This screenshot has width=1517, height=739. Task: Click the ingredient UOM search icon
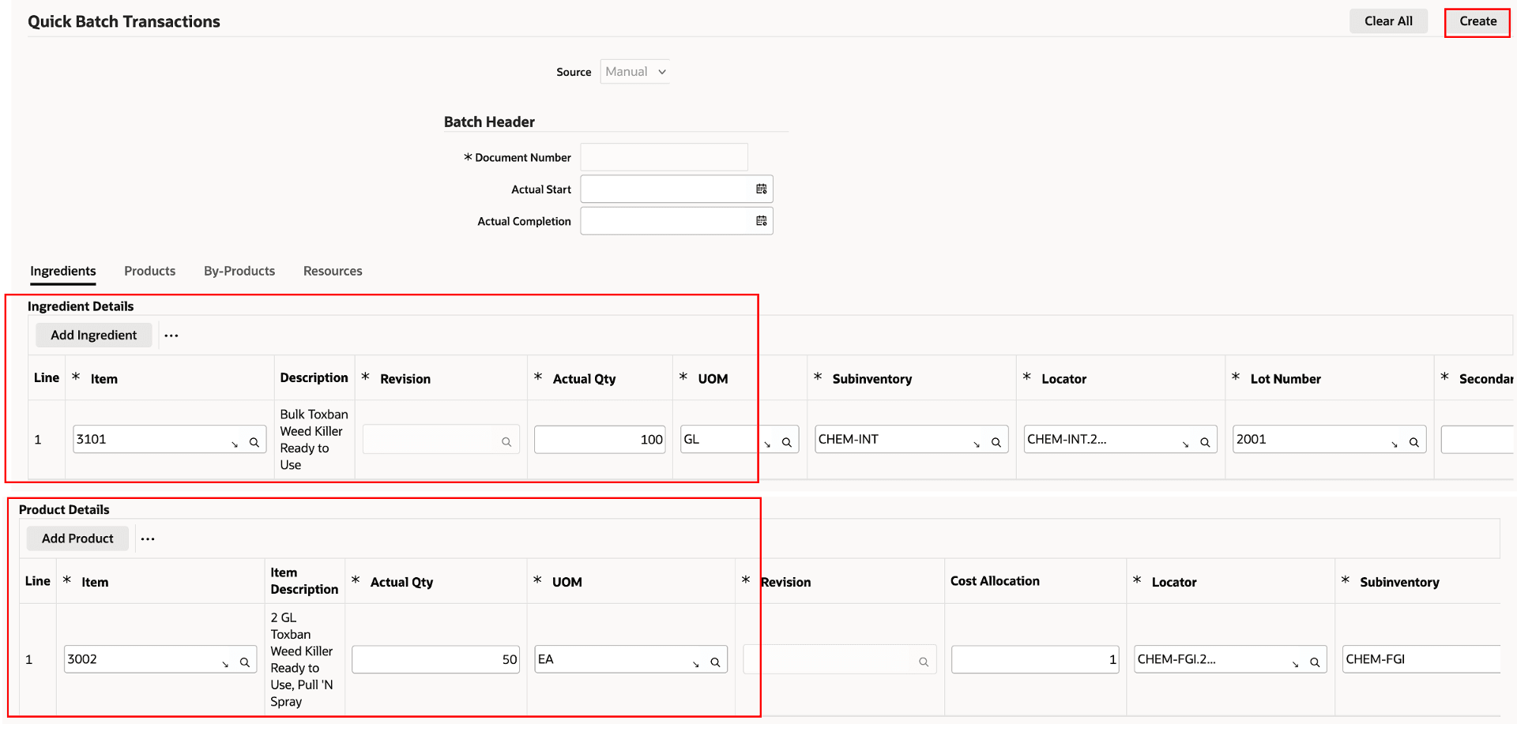787,443
